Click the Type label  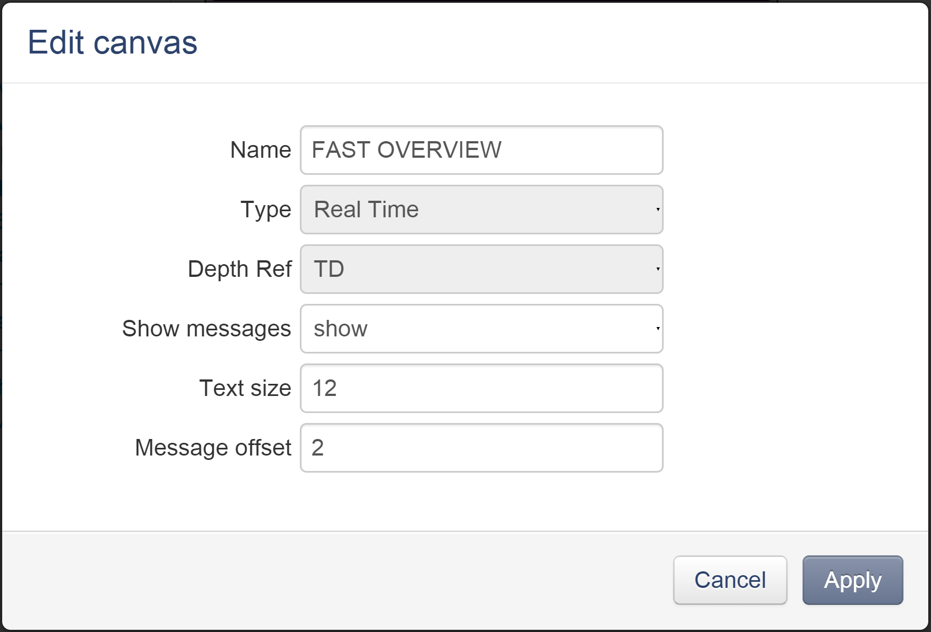point(265,210)
